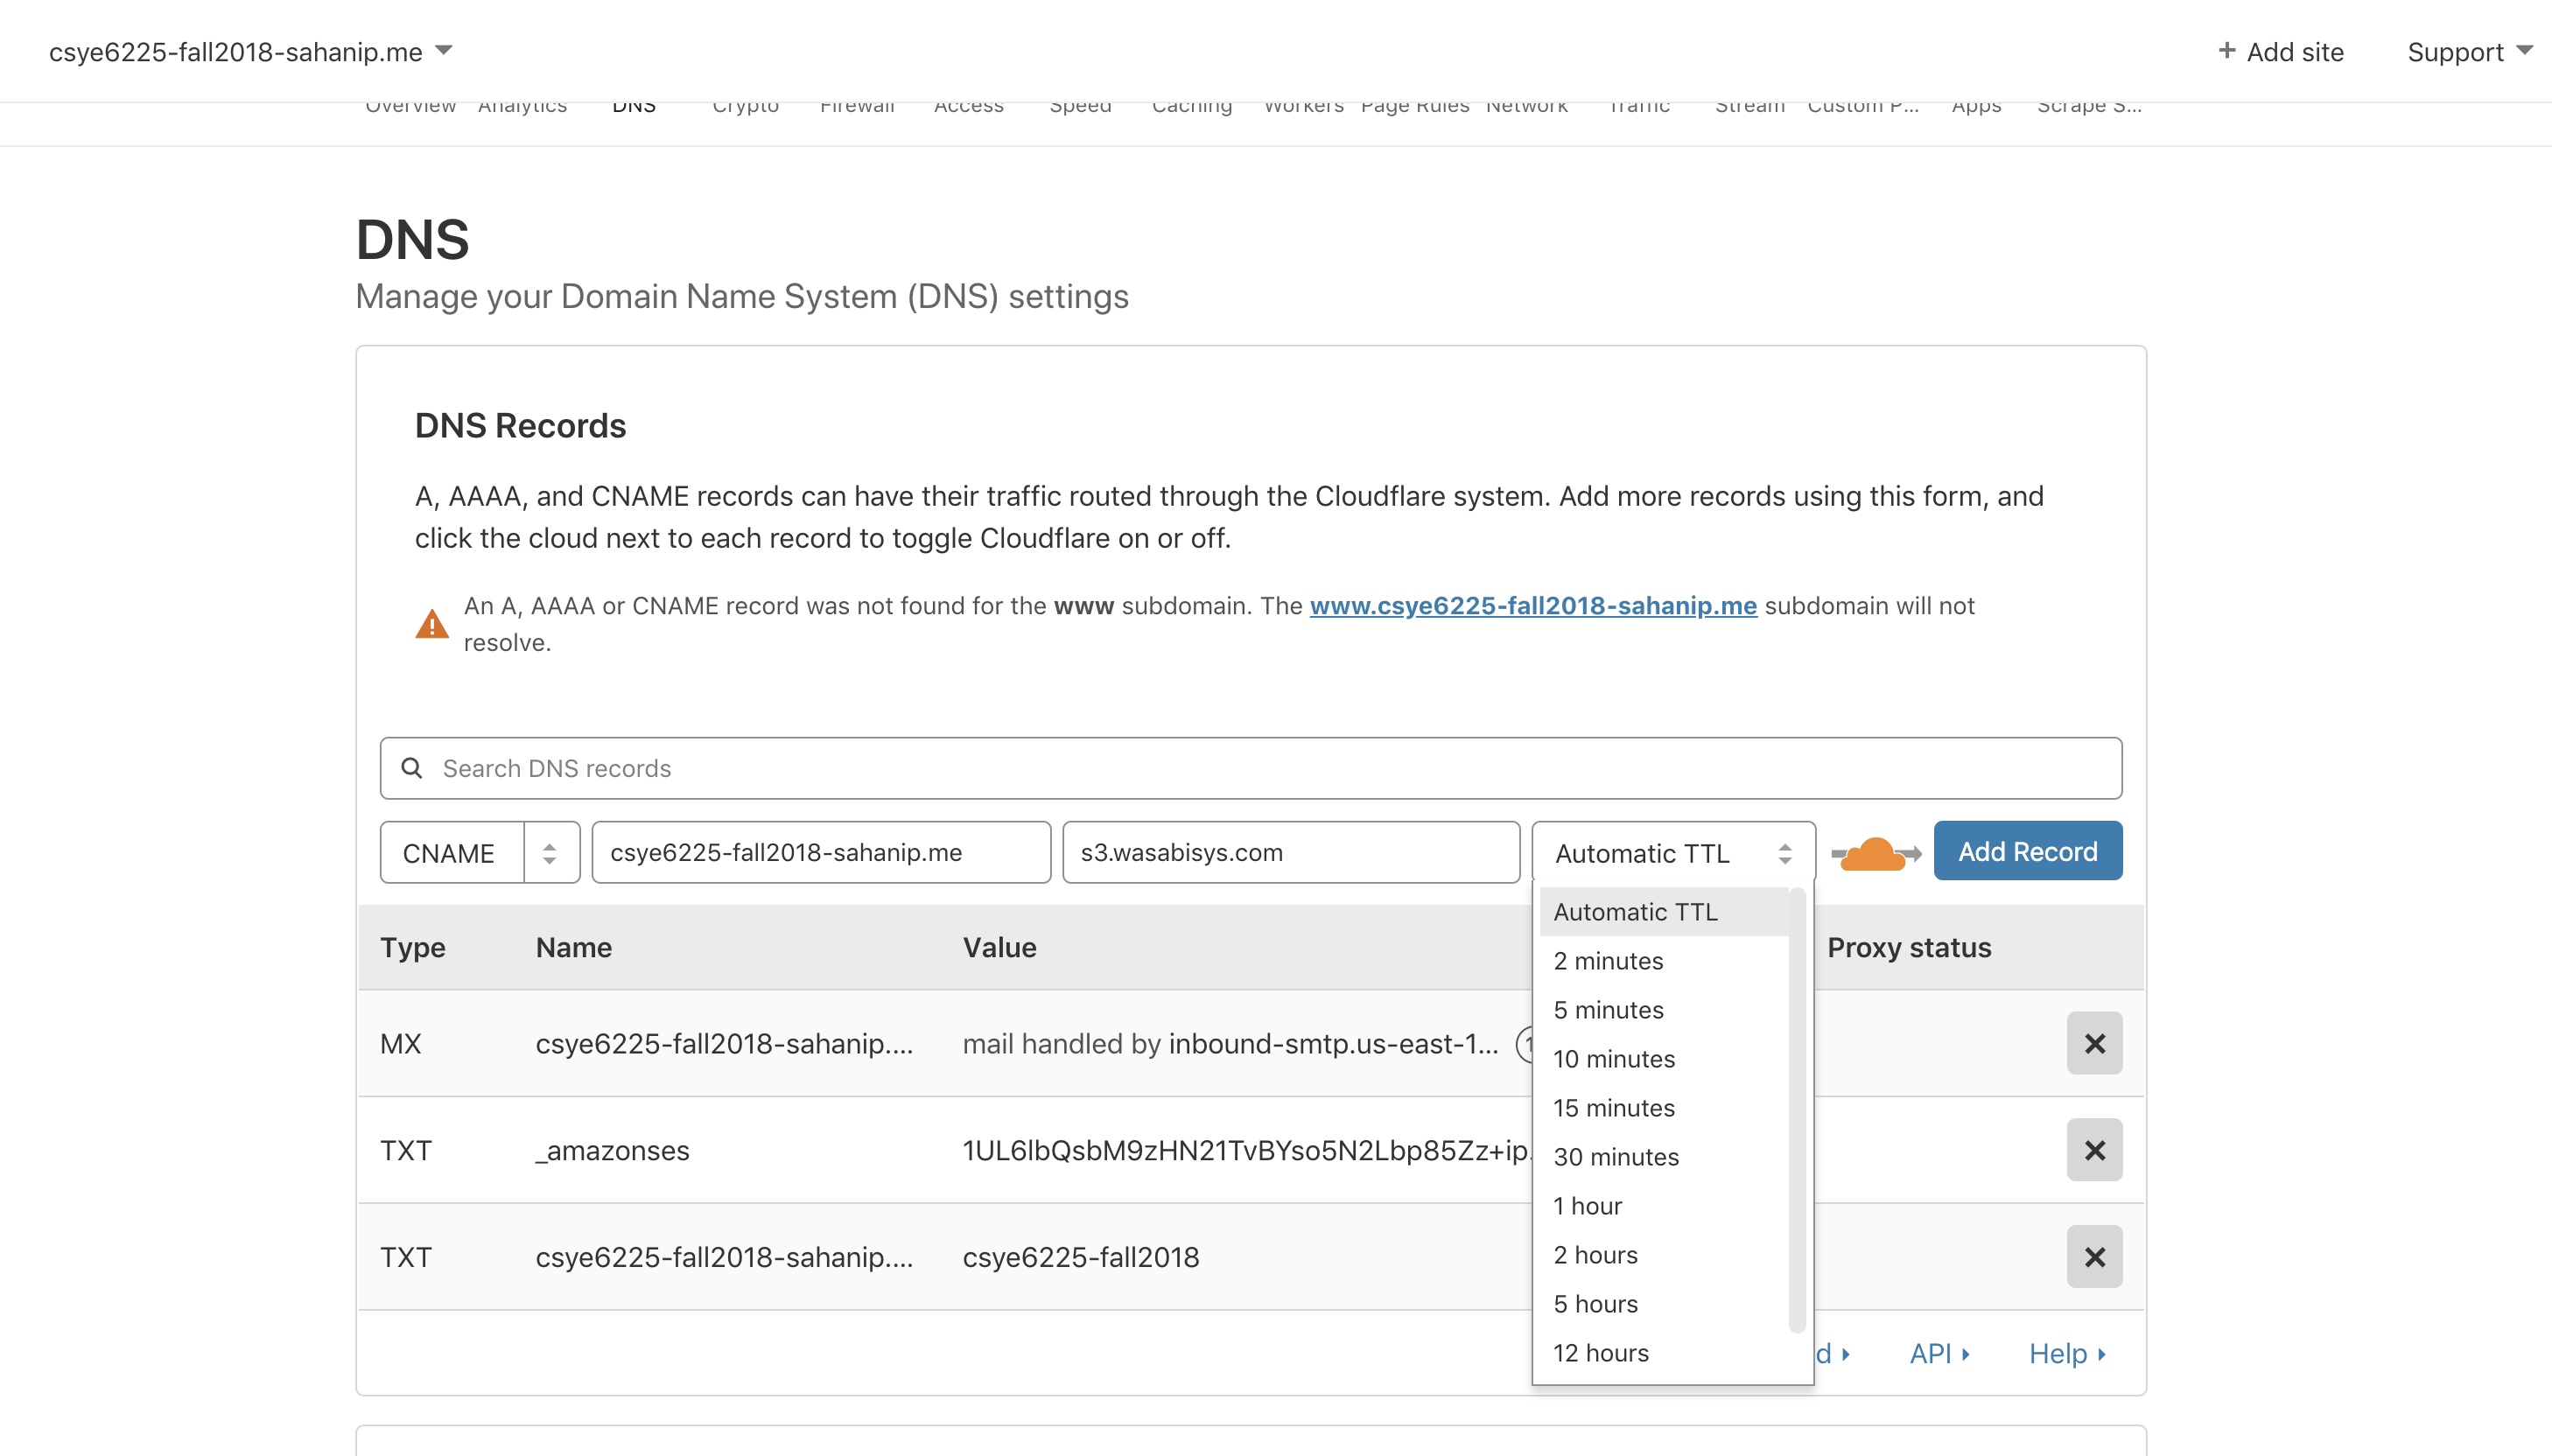Screen dimensions: 2552x1456
Task: Open the Crypto tab
Action: click(x=745, y=106)
